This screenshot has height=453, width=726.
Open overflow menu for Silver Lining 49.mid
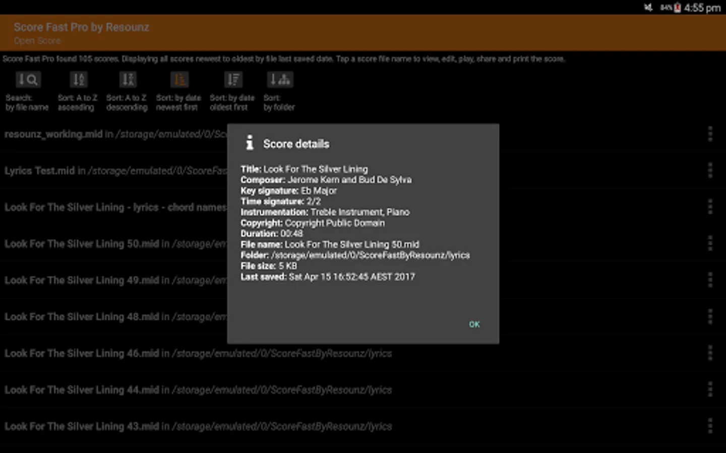pos(710,280)
